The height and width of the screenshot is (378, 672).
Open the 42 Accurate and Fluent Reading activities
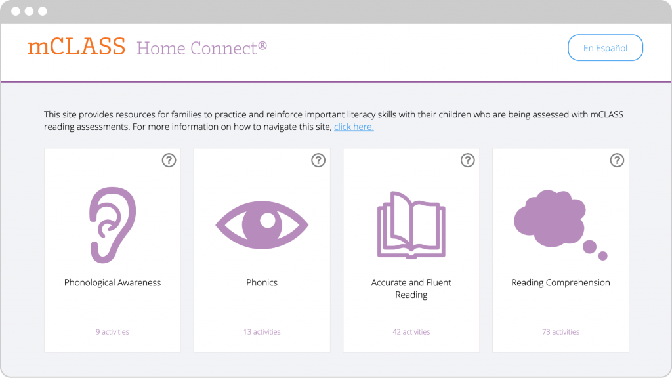point(411,331)
